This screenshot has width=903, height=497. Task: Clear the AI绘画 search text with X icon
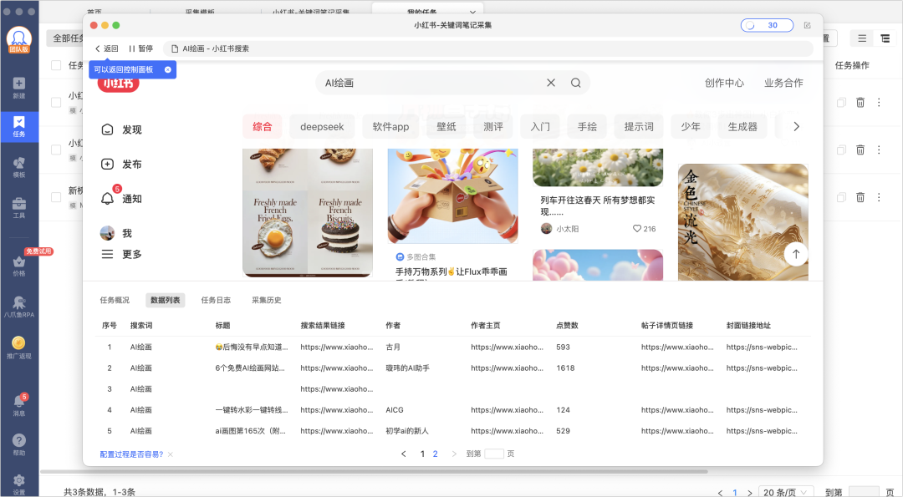coord(551,83)
